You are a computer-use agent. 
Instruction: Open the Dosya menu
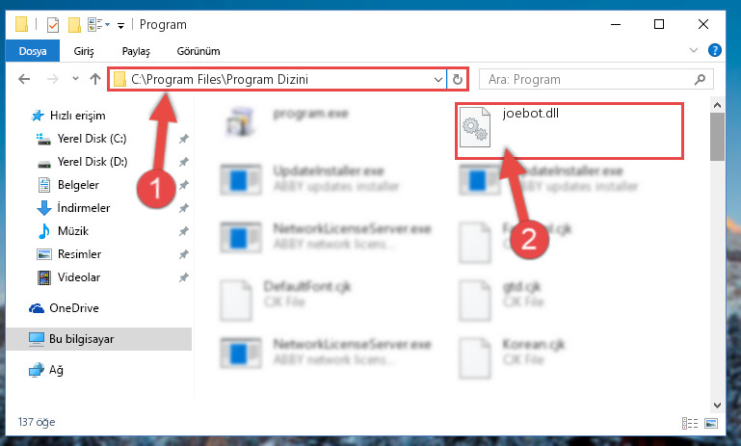pos(33,51)
